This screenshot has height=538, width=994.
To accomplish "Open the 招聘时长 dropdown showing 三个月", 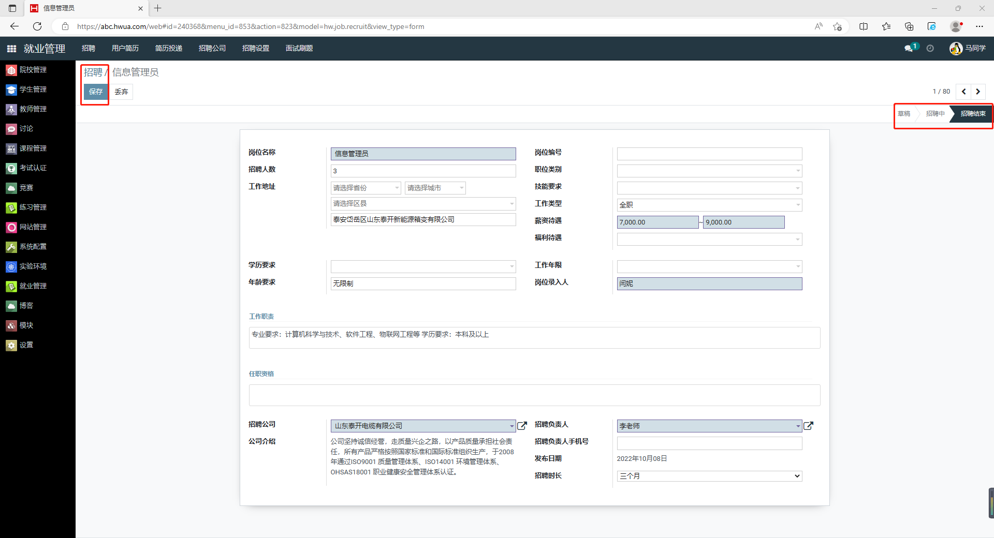I will tap(709, 476).
